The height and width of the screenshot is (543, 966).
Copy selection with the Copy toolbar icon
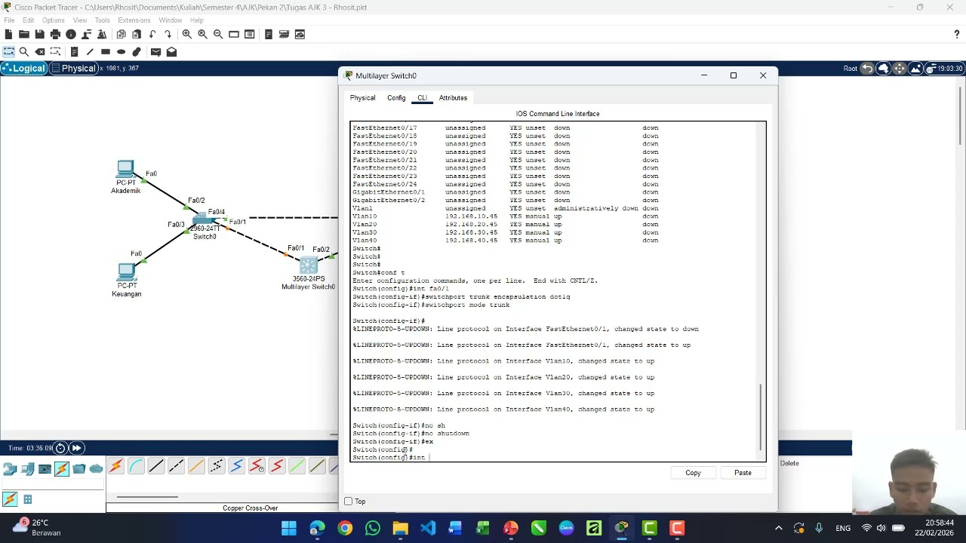click(x=121, y=34)
